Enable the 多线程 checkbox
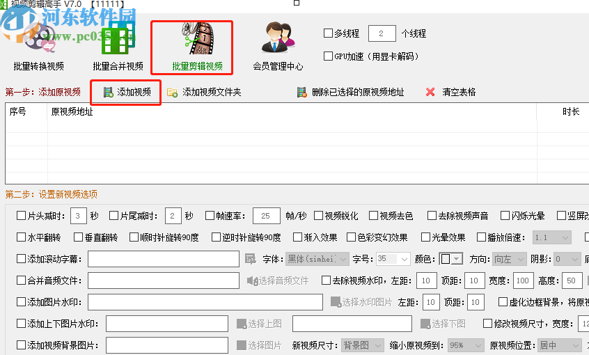 [329, 33]
